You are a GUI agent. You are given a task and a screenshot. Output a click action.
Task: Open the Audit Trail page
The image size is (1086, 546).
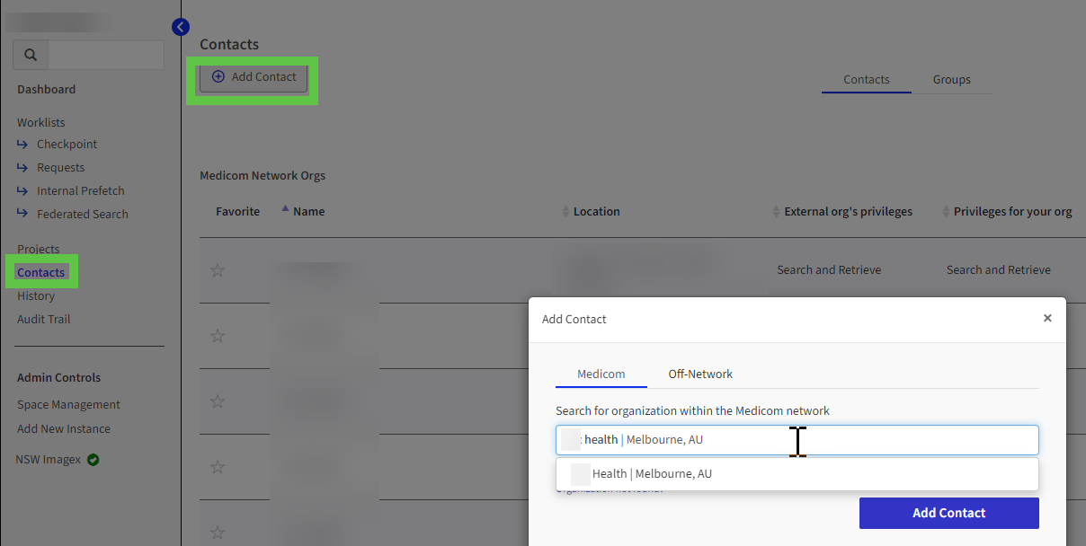click(43, 320)
